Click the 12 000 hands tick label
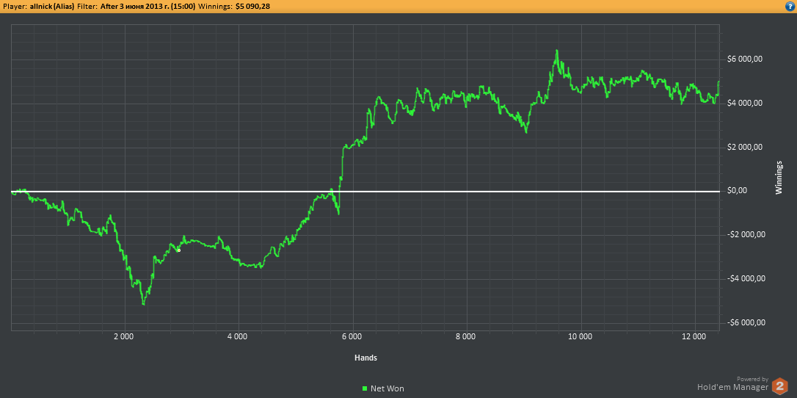Viewport: 797px width, 398px height. 694,337
